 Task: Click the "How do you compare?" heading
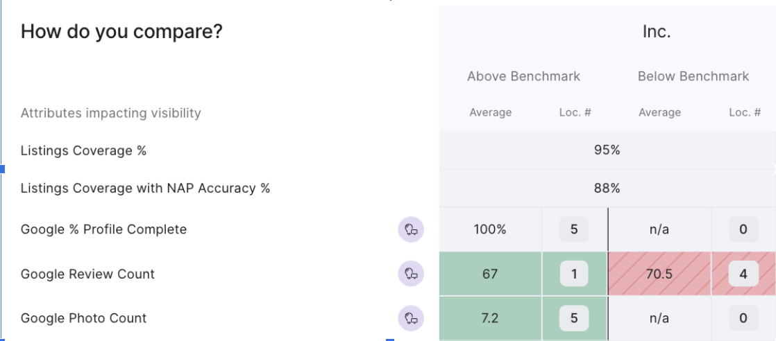[121, 31]
